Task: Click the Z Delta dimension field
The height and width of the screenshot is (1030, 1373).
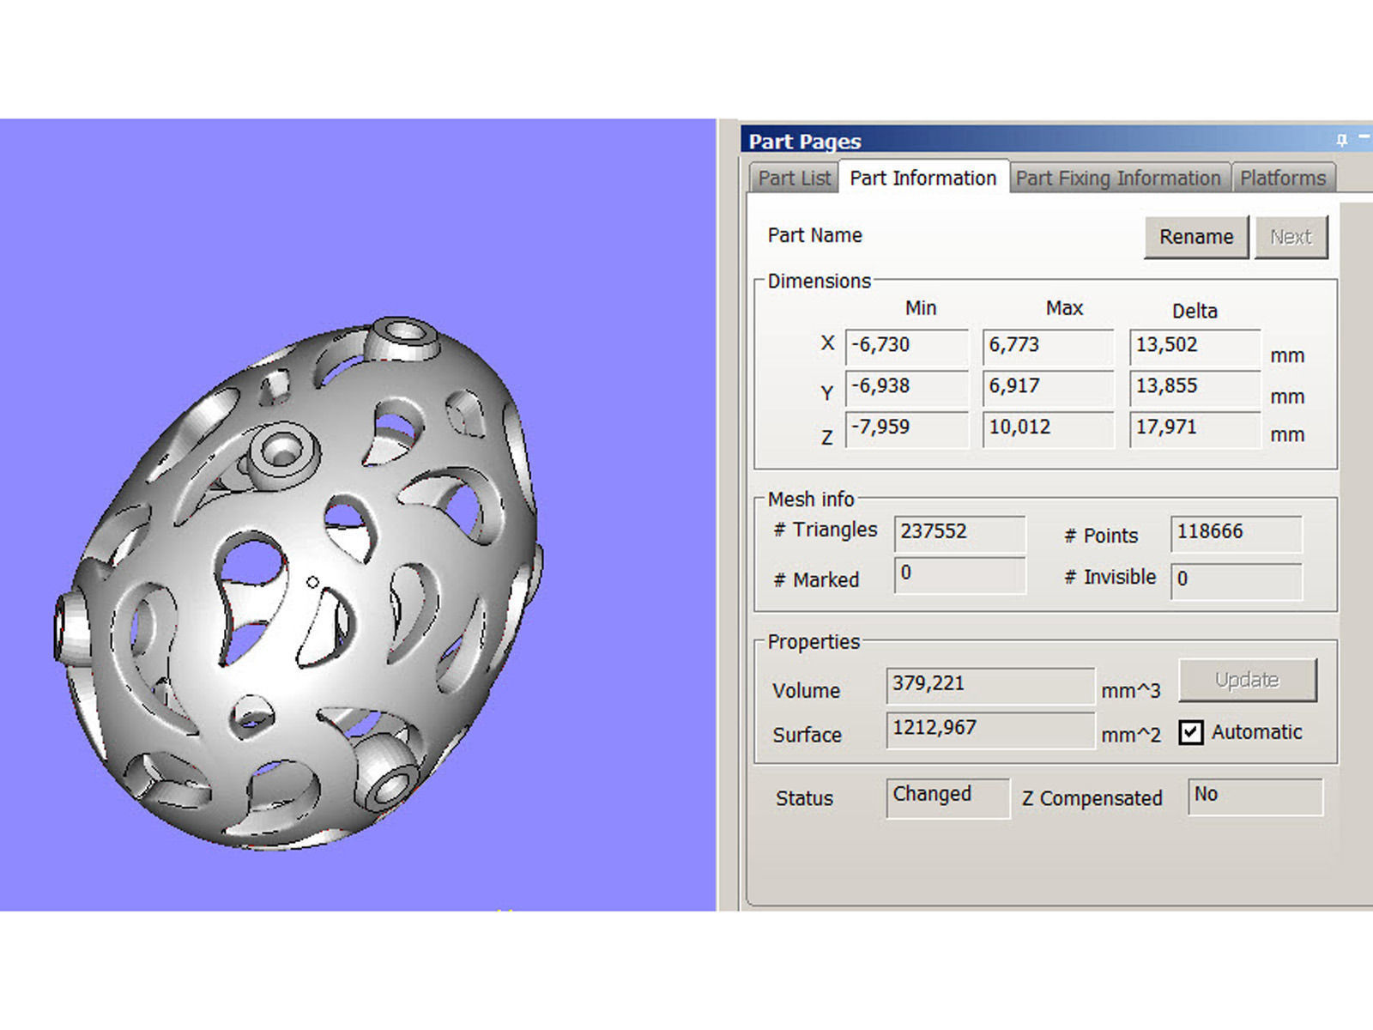Action: pyautogui.click(x=1195, y=427)
